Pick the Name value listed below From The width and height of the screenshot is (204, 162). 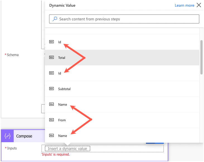[63, 136]
